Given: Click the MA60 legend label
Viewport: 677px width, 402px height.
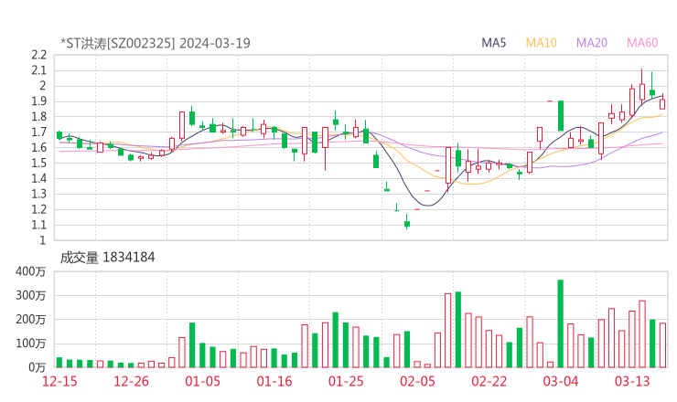Looking at the screenshot, I should click(642, 43).
